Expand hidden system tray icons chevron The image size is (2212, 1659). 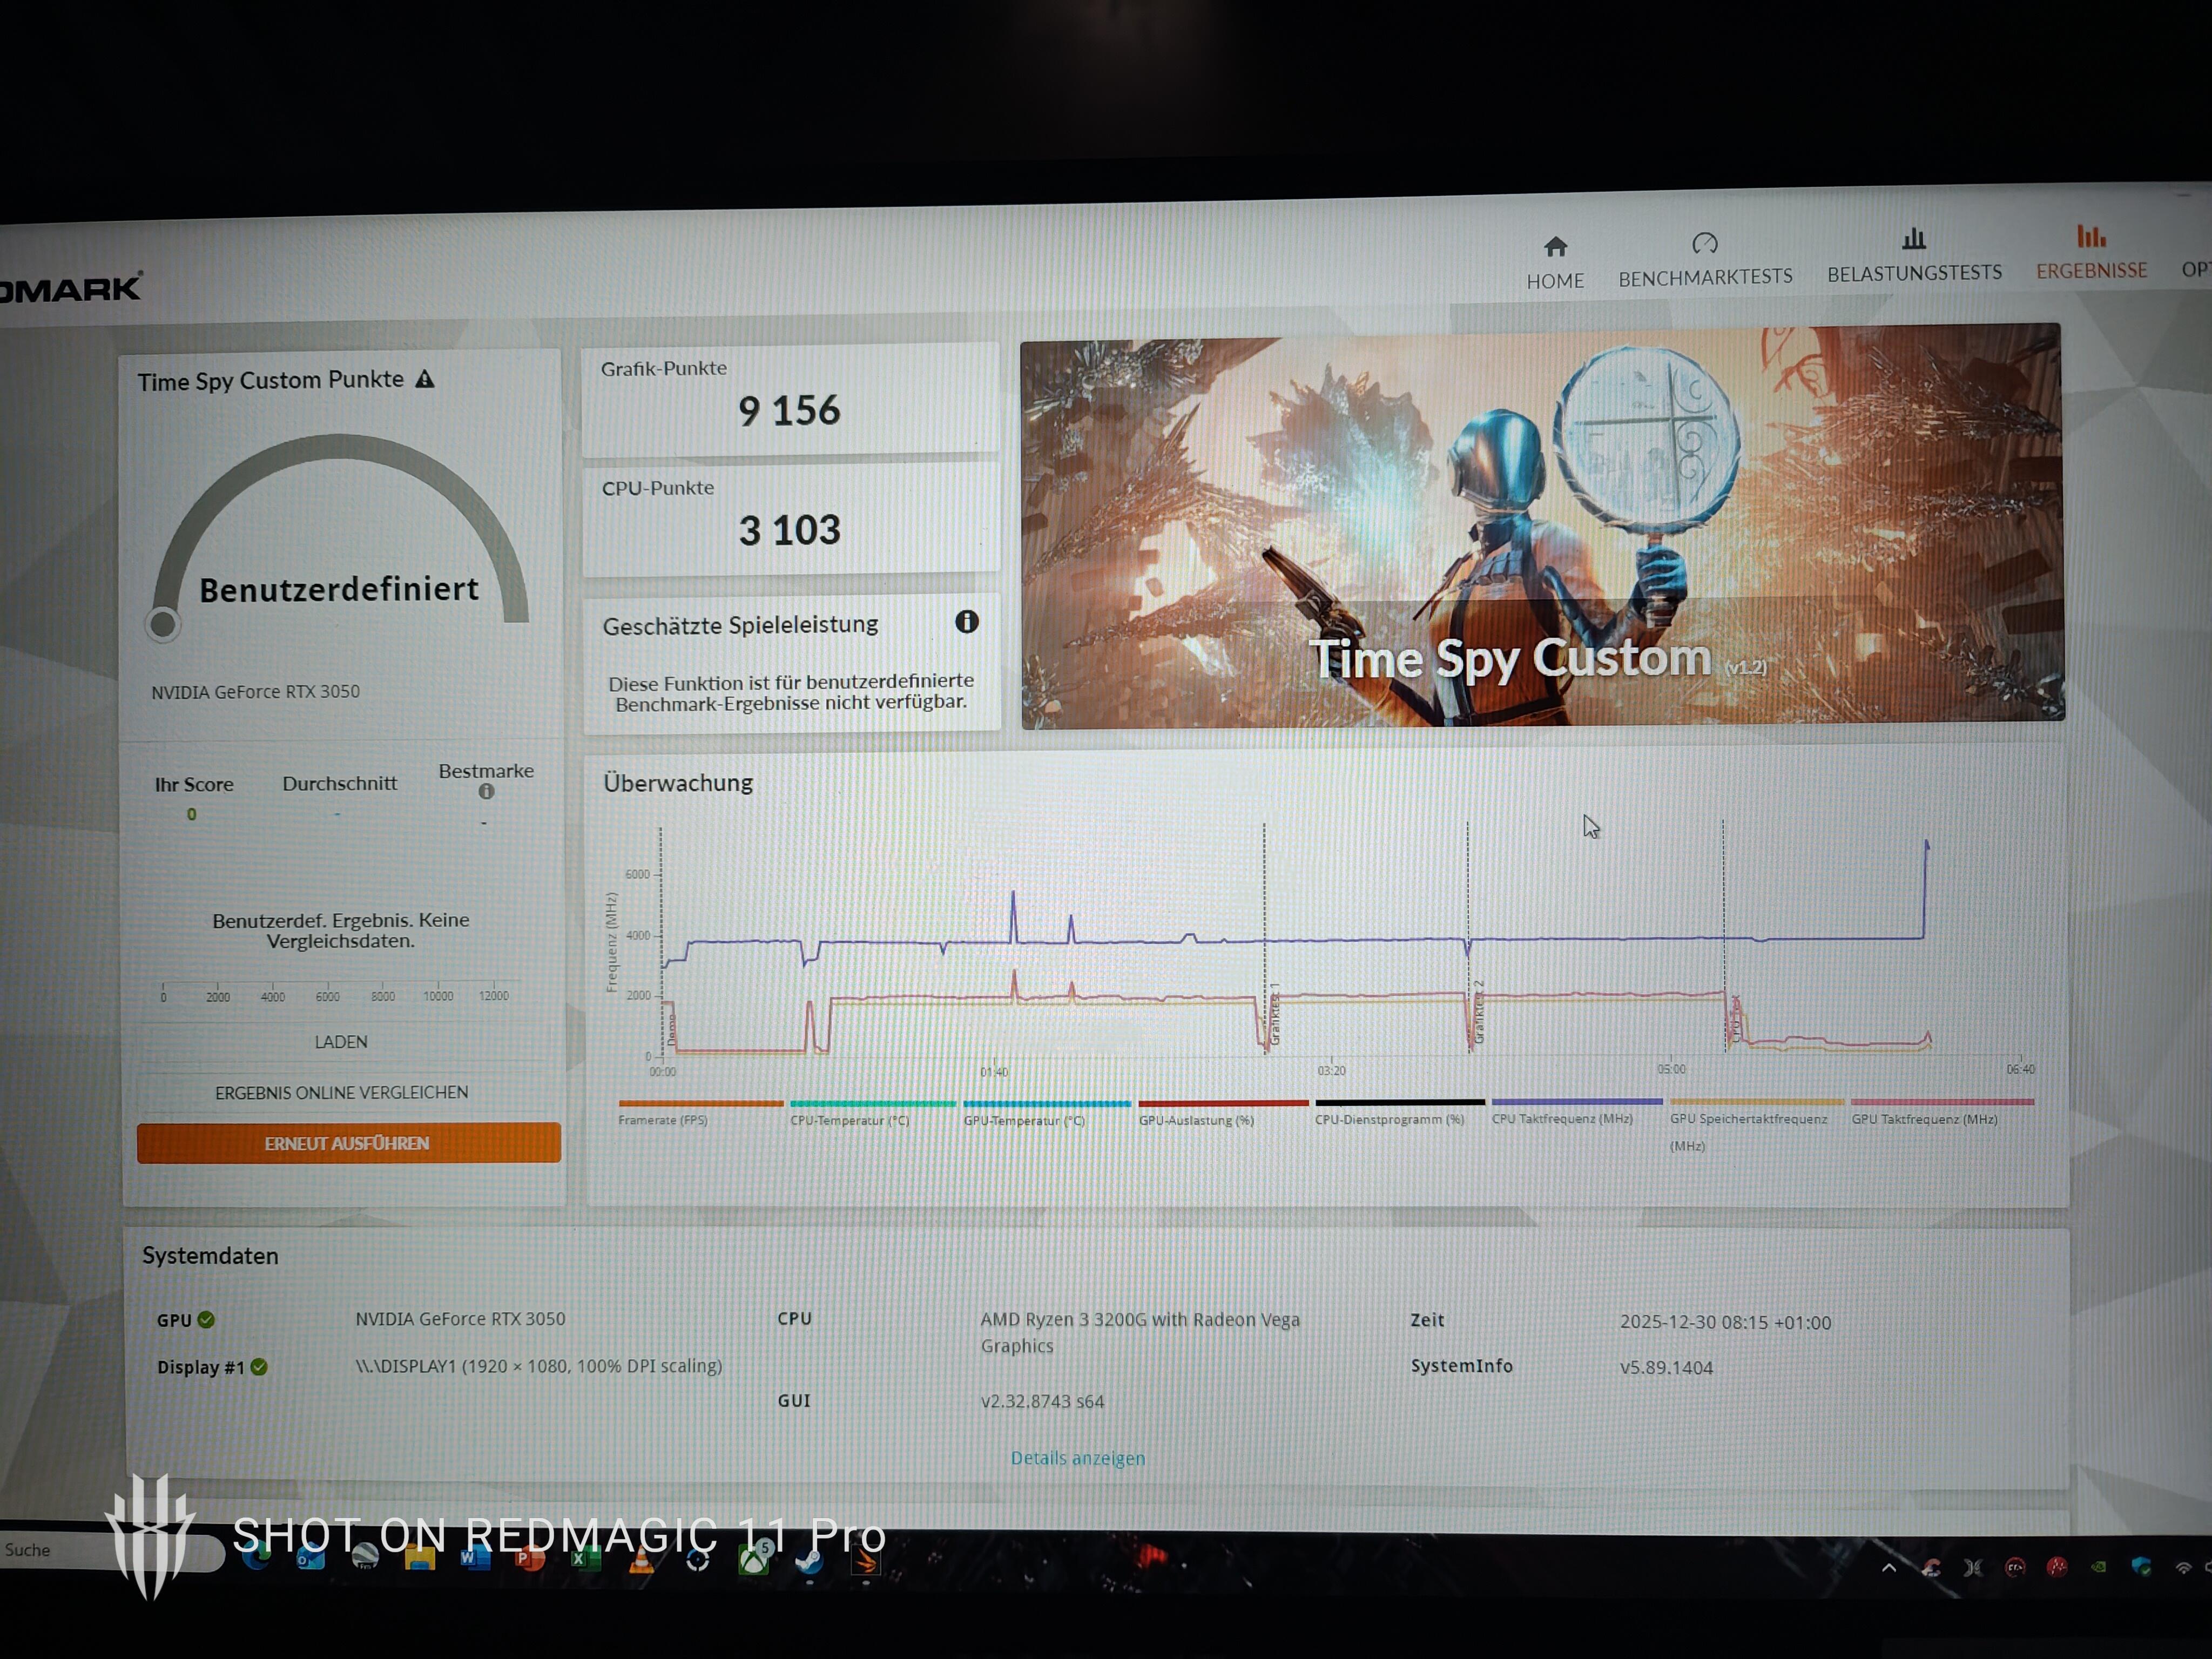[x=1888, y=1567]
